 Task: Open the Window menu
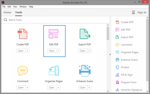(23, 7)
